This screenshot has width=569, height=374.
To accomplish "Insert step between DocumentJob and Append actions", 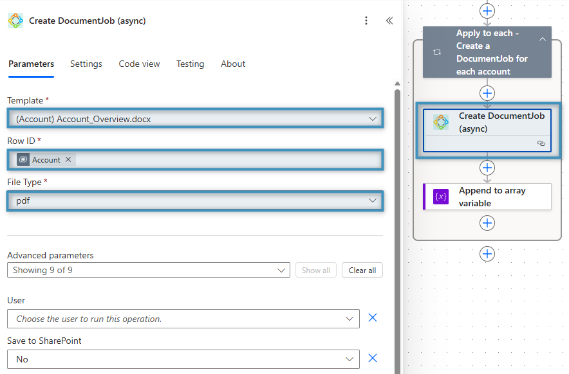I will click(x=487, y=168).
